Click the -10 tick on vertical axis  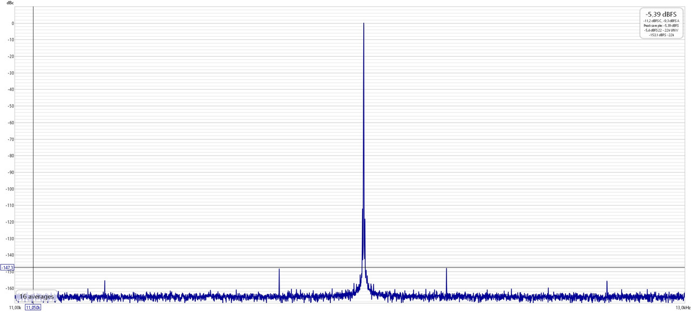click(x=10, y=40)
